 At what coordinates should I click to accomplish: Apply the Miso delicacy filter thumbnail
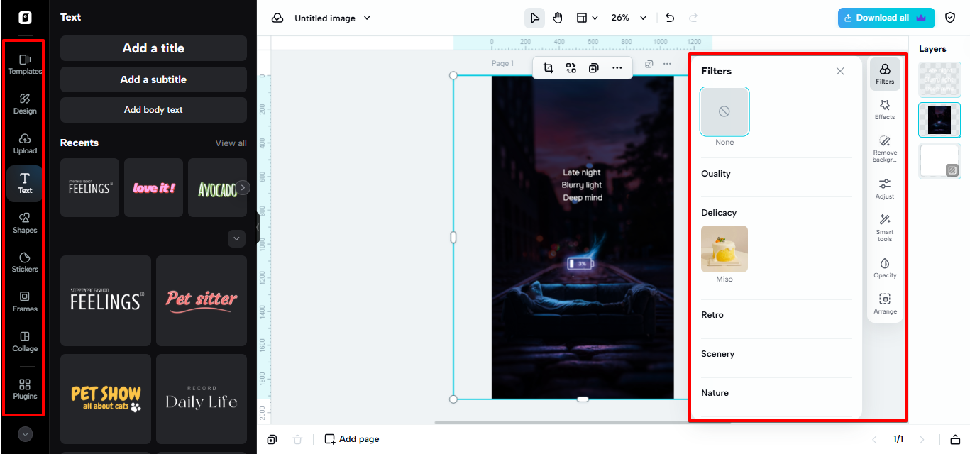(x=724, y=249)
